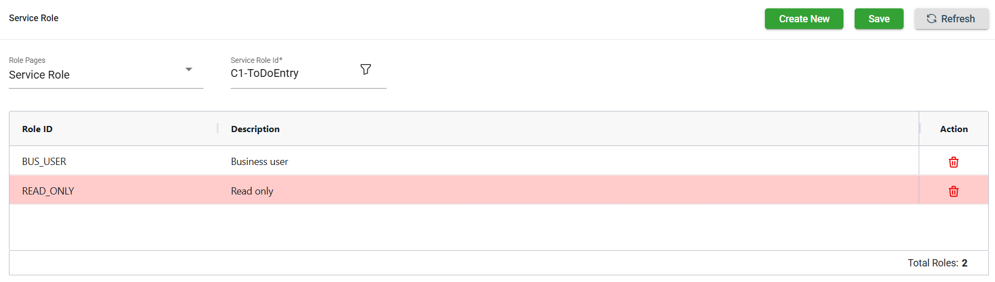Click the Service Role page title

pos(33,18)
